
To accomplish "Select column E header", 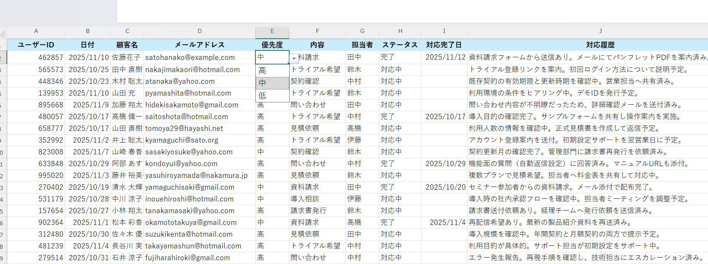I will (272, 31).
